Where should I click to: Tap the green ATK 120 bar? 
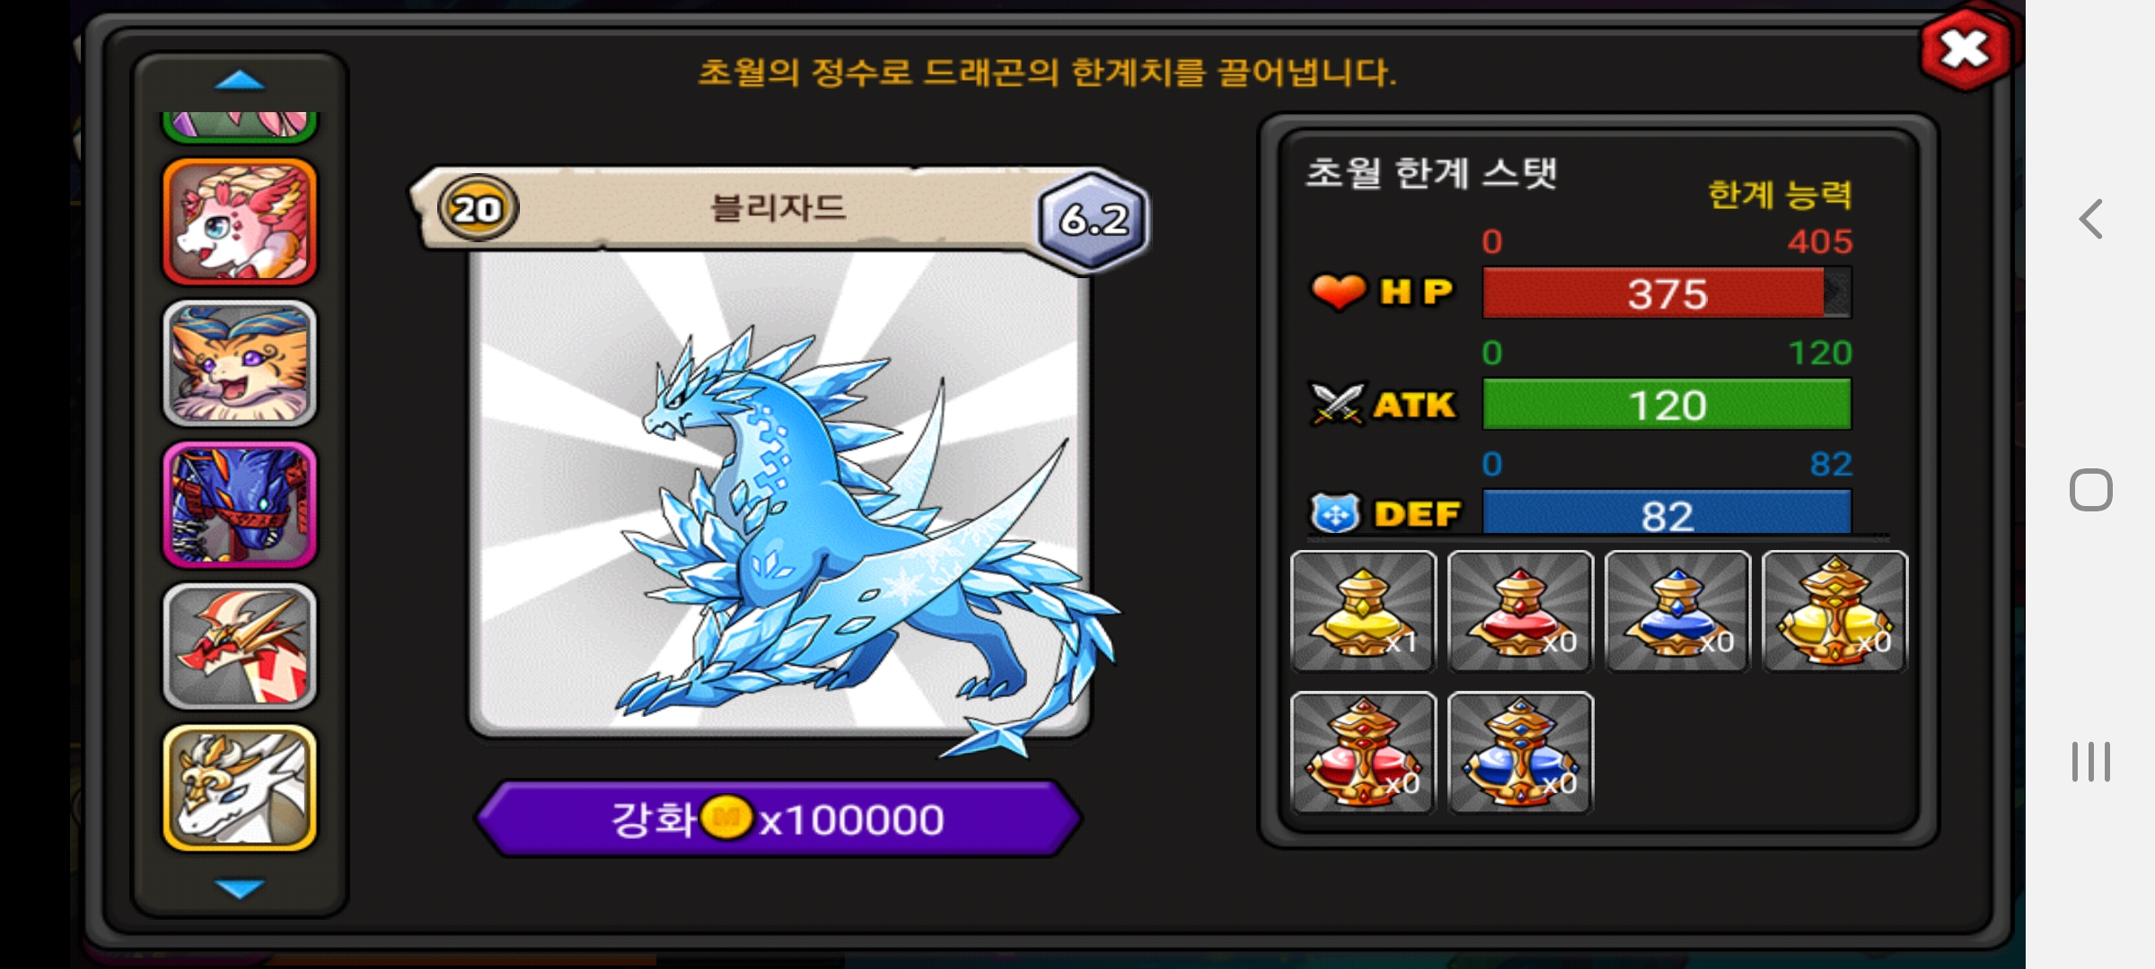click(1667, 405)
